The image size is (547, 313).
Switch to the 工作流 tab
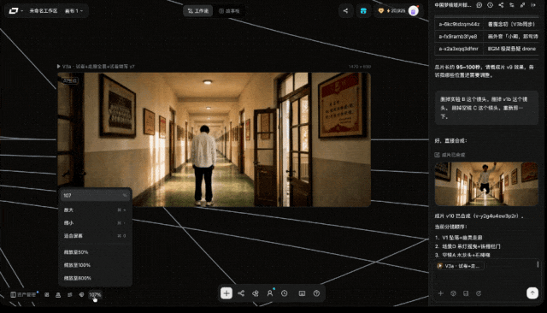coord(197,11)
